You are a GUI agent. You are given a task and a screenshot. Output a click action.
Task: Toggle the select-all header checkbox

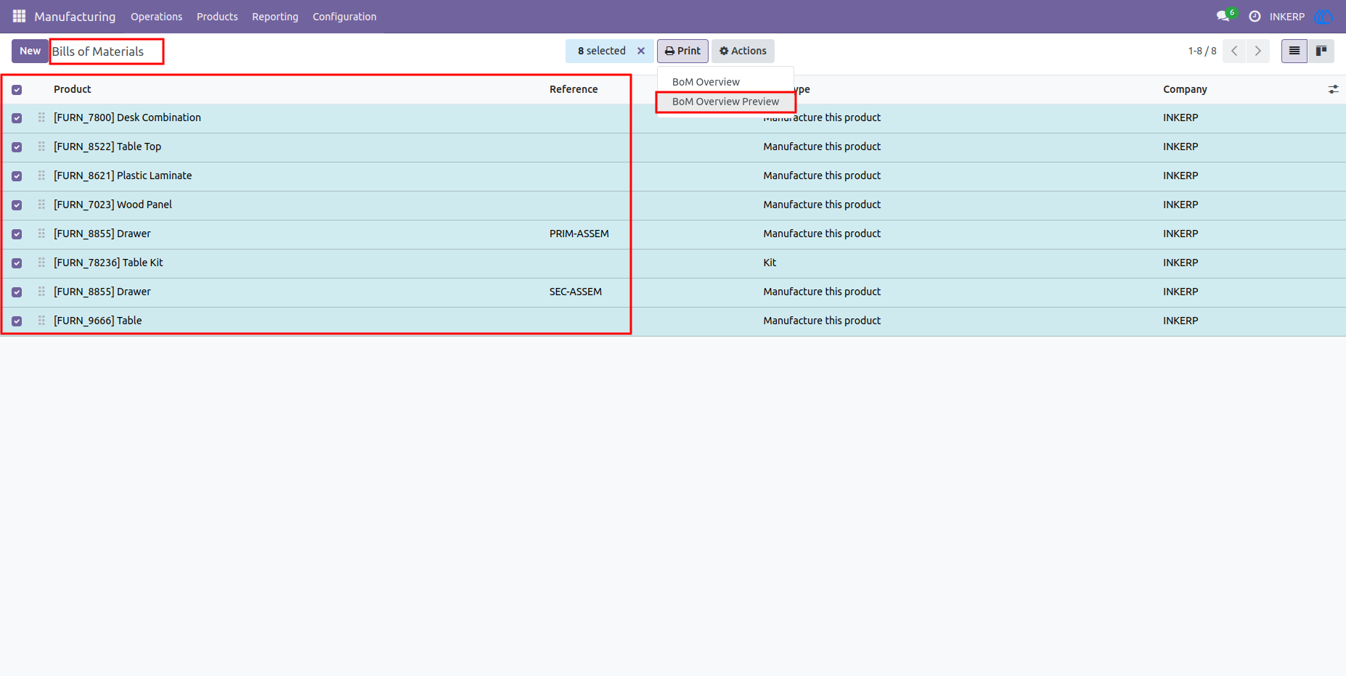[x=17, y=90]
